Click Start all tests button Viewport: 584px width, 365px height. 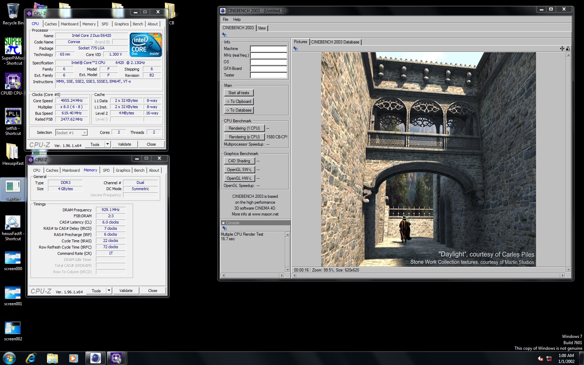[x=238, y=93]
